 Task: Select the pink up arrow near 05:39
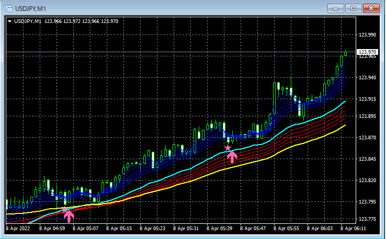[232, 157]
